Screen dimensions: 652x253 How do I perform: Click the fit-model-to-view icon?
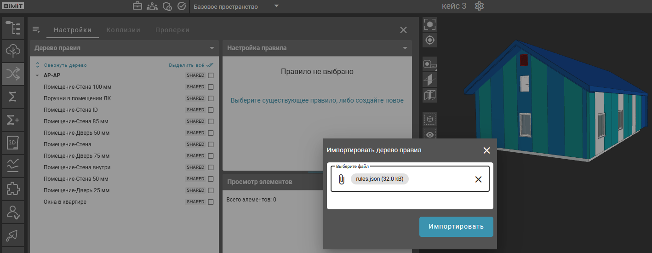[430, 24]
